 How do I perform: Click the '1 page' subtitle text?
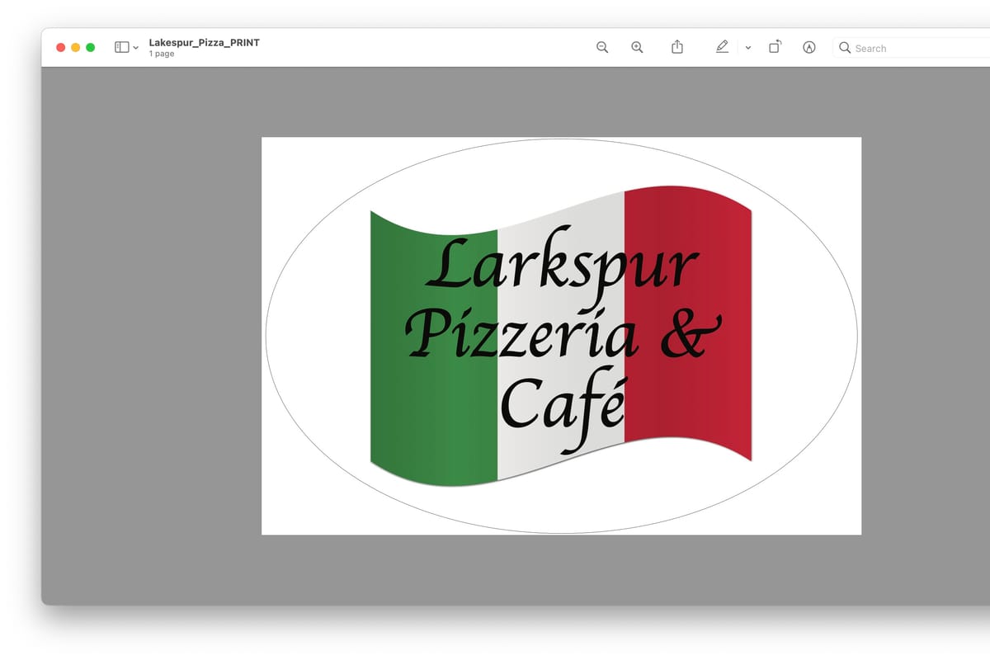coord(162,54)
